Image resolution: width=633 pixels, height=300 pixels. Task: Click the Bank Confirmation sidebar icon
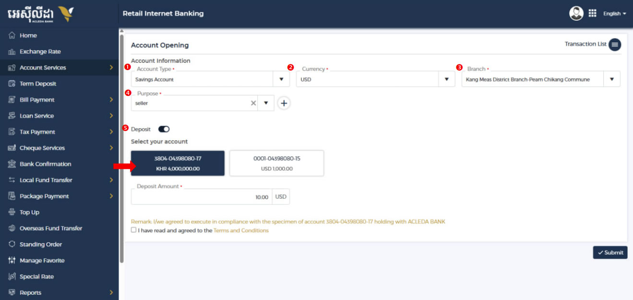(12, 164)
